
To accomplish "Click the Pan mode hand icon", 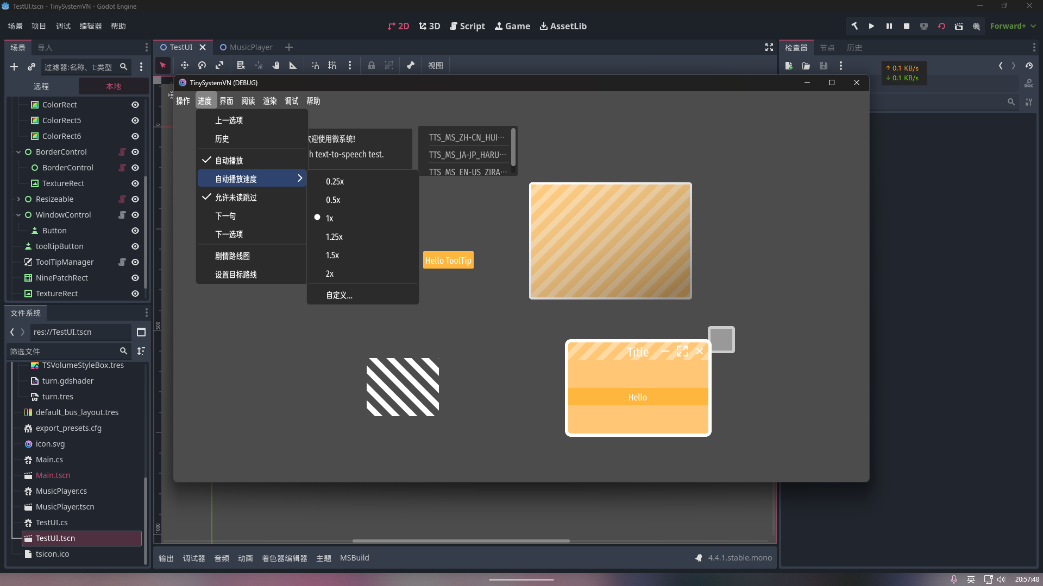I will click(x=276, y=65).
